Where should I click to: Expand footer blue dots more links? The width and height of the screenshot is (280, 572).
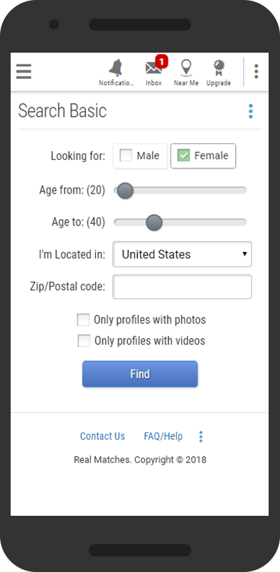click(201, 437)
